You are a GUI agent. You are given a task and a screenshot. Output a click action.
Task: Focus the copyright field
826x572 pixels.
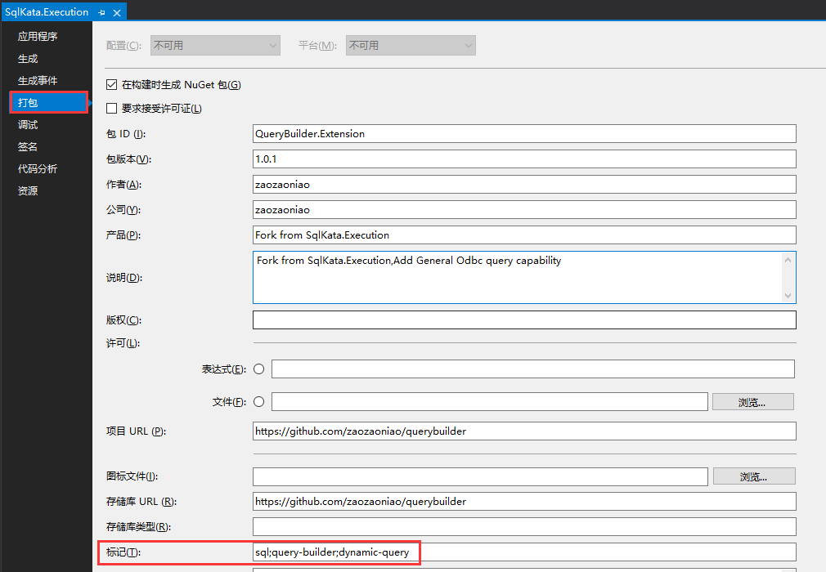[524, 320]
